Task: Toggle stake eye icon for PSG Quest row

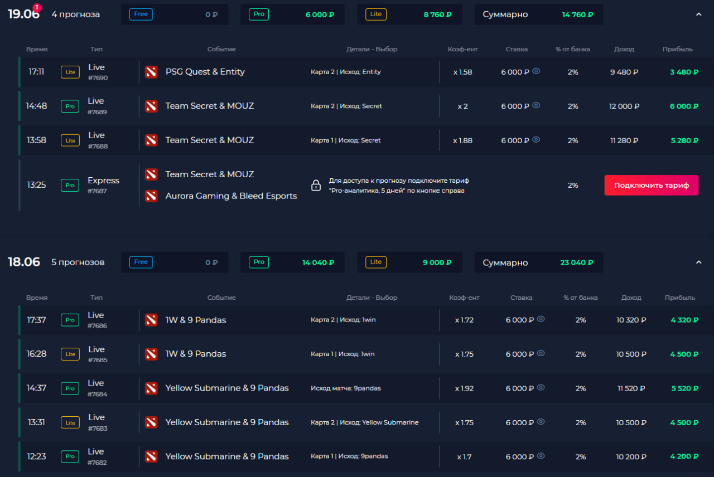Action: point(536,71)
